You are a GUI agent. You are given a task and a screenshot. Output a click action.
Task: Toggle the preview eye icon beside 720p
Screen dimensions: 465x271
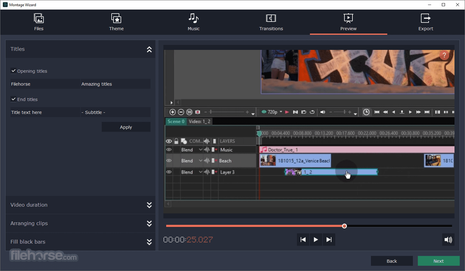pos(264,112)
